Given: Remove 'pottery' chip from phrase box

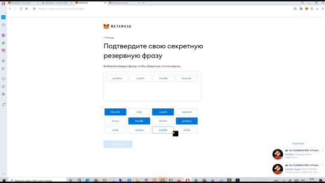Looking at the screenshot, I should [x=117, y=78].
